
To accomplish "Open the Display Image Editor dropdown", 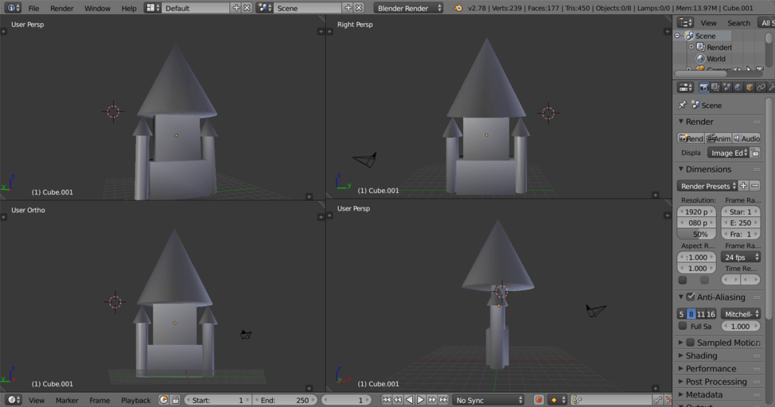I will 729,153.
